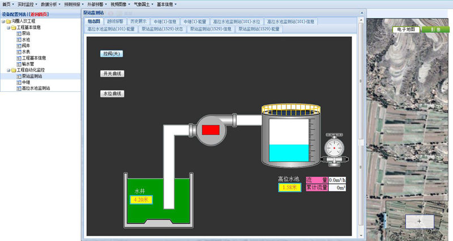The image size is (453, 241).
Task: Click the red pump indicator on diagram
Action: coord(210,130)
